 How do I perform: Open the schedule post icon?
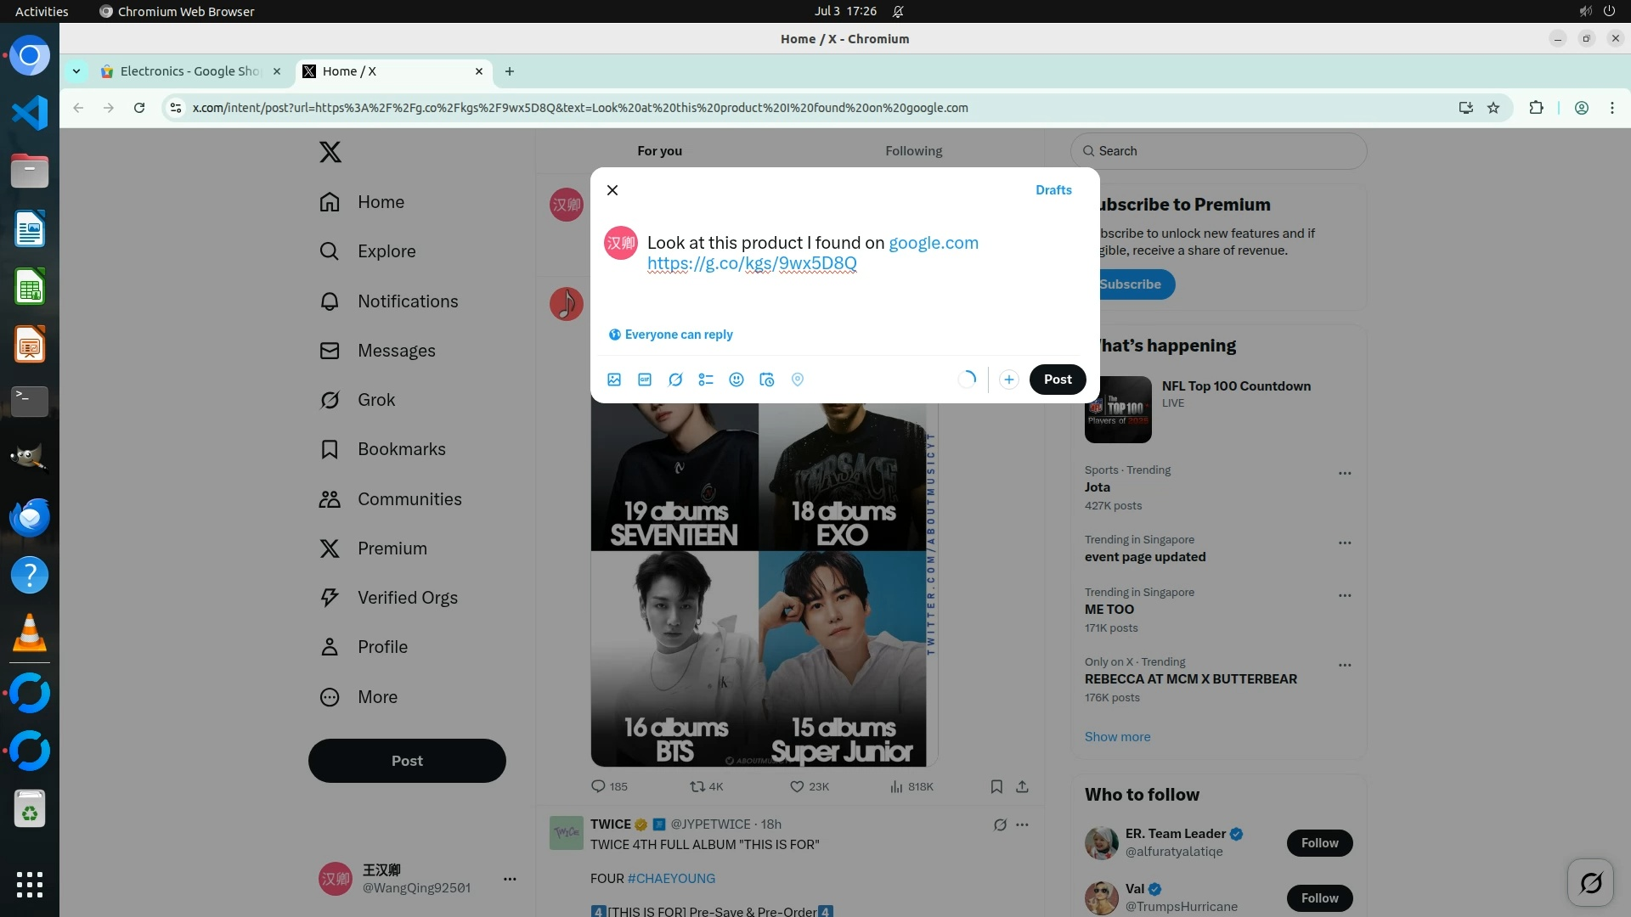click(767, 380)
